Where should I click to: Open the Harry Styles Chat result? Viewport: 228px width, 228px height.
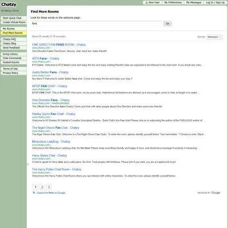(50, 156)
